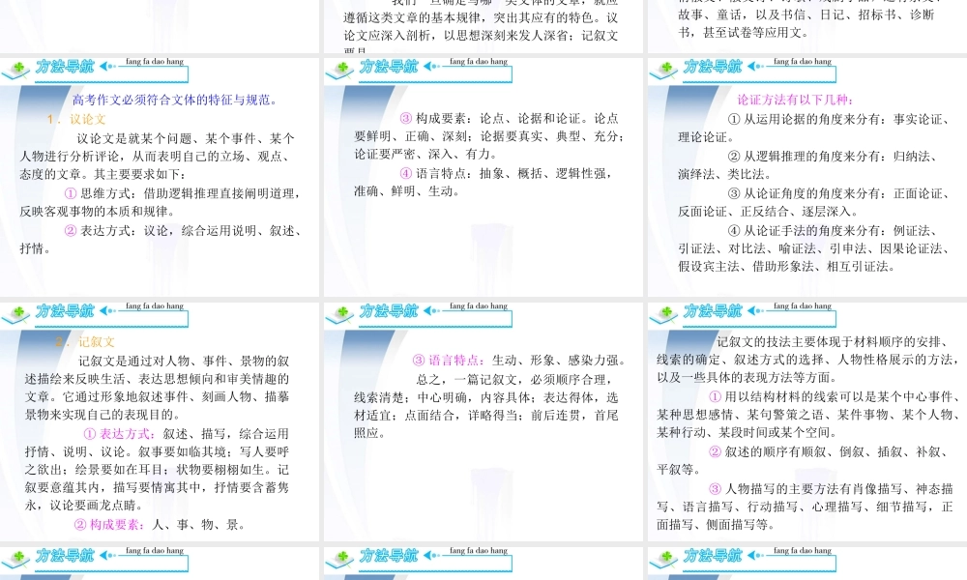Click the text ① 表达方式：叙述、描写
This screenshot has width=967, height=580.
click(186, 434)
